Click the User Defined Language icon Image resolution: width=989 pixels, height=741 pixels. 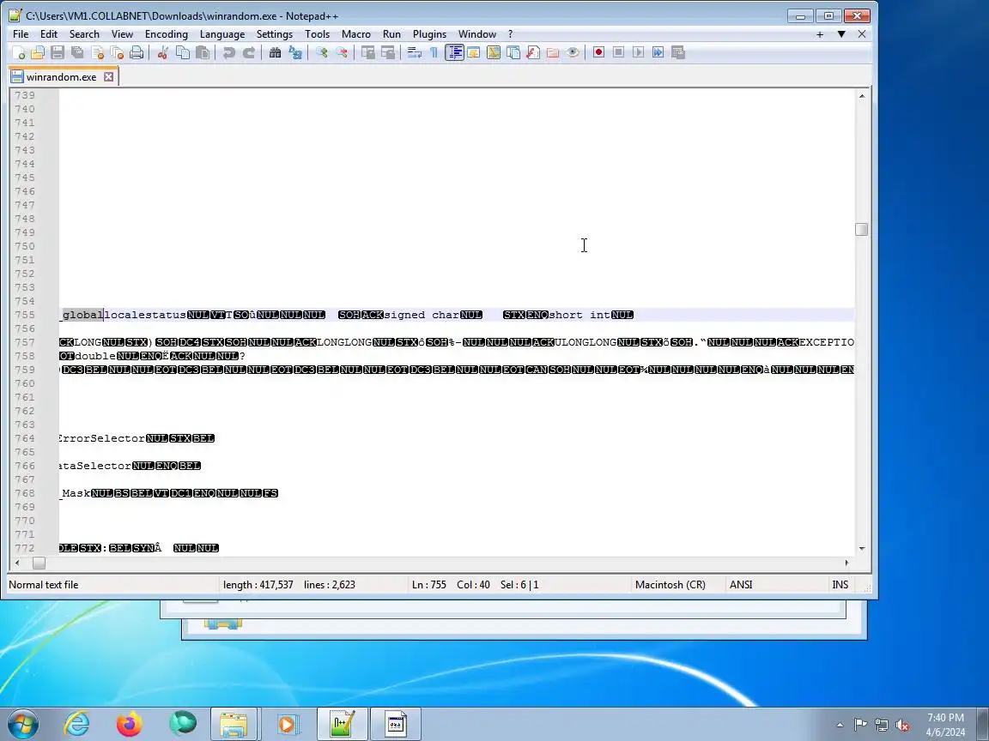(x=474, y=52)
